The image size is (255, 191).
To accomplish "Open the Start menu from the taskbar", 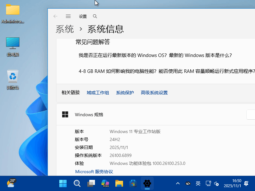I will coord(63,183).
